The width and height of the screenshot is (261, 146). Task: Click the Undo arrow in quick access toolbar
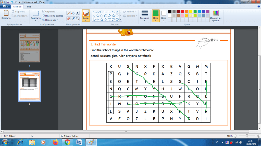(x=12, y=2)
